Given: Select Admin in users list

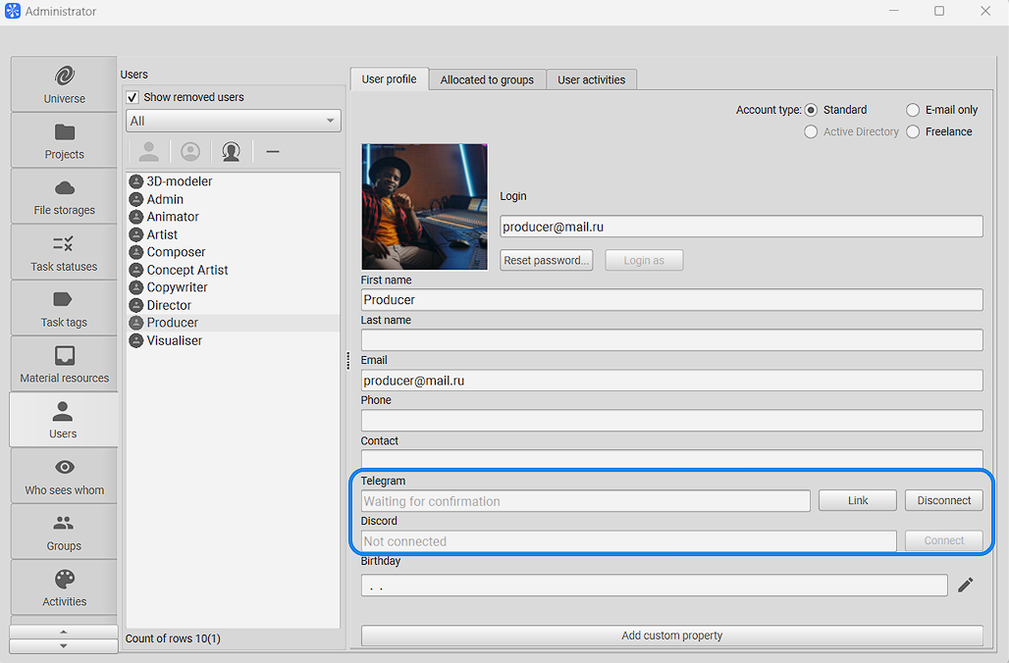Looking at the screenshot, I should (x=233, y=199).
